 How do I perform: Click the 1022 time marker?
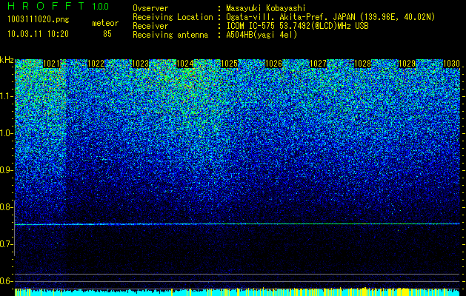tap(96, 64)
